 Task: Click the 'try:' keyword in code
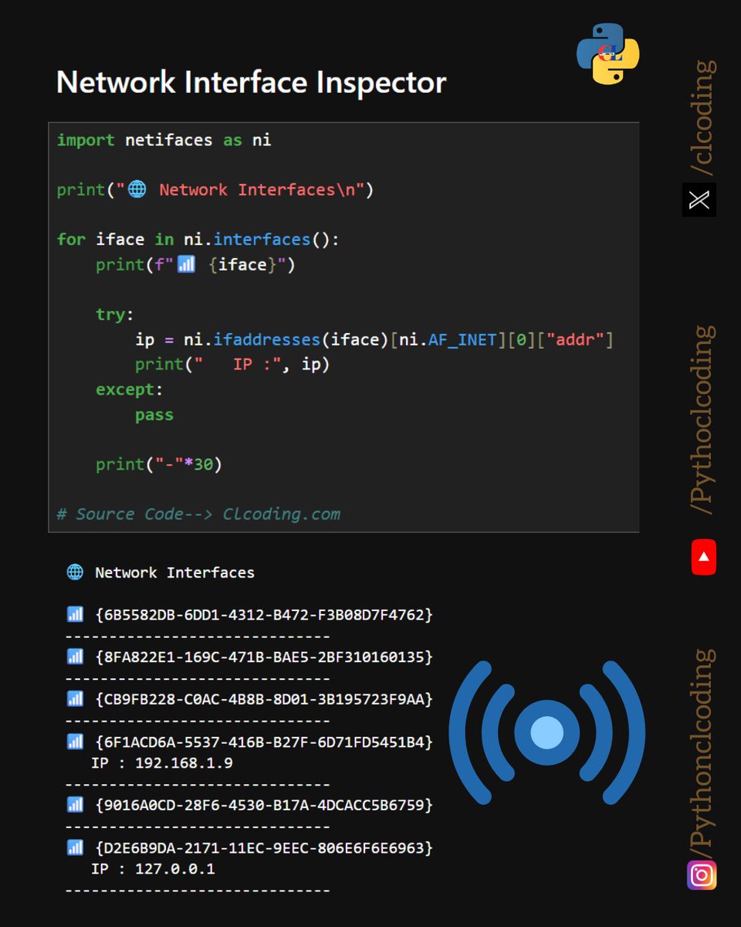(115, 315)
